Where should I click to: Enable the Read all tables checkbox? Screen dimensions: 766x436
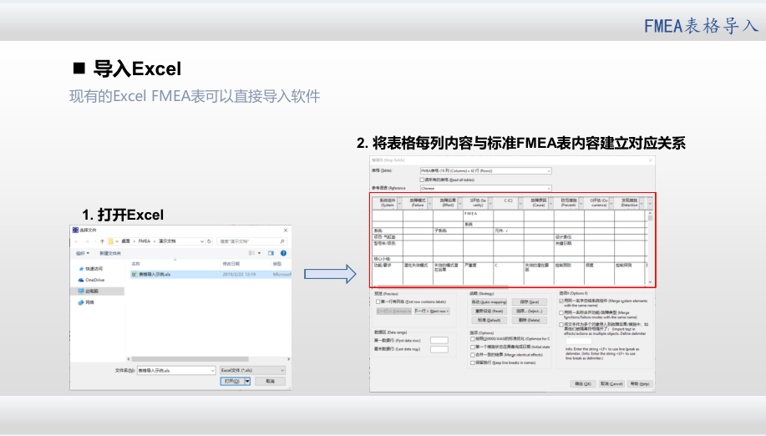point(422,180)
